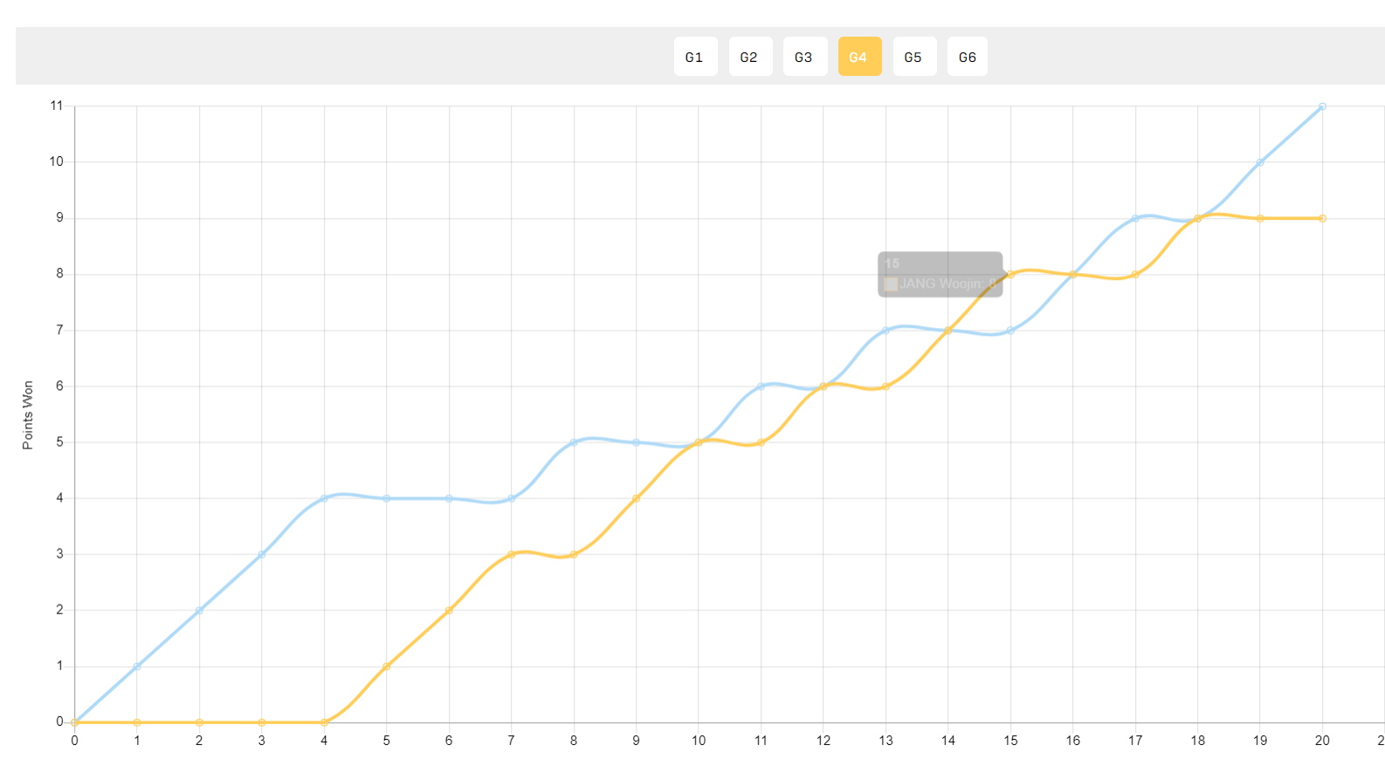Click blue data point at rally 13
Viewport: 1385px width, 766px height.
coord(885,331)
